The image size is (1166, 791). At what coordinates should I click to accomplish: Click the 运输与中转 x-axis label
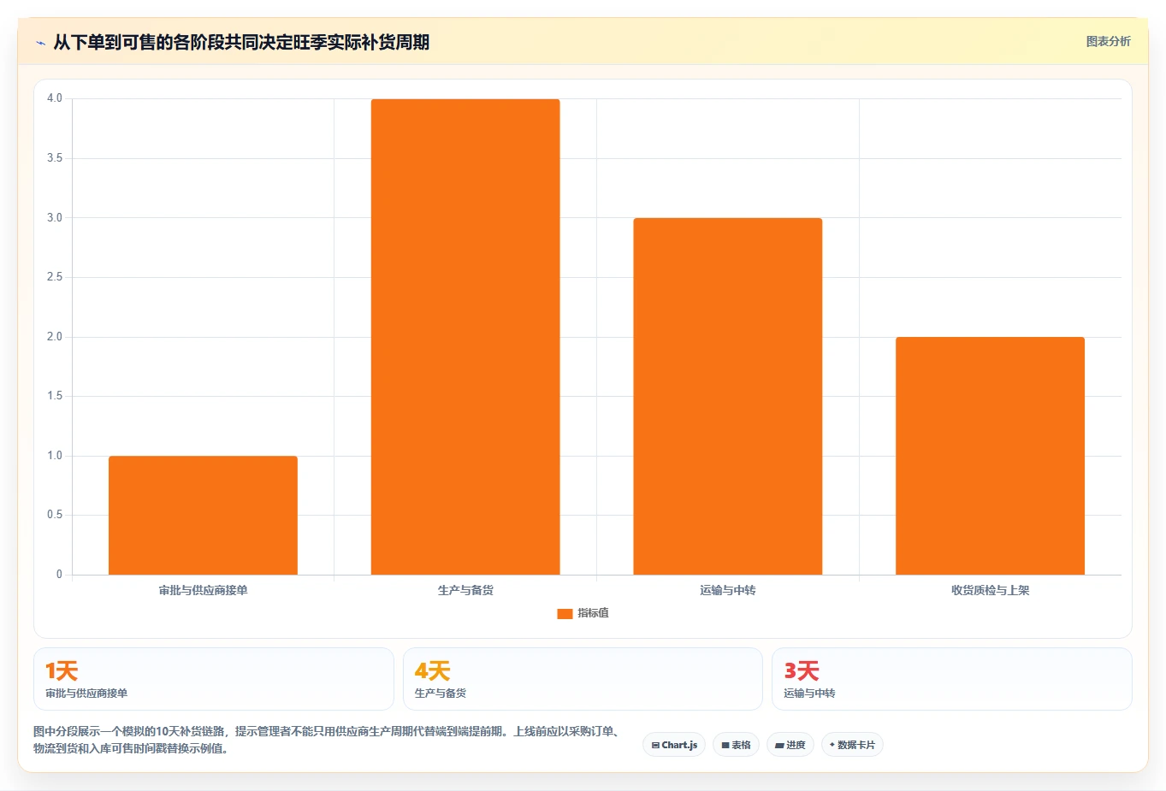[x=727, y=590]
